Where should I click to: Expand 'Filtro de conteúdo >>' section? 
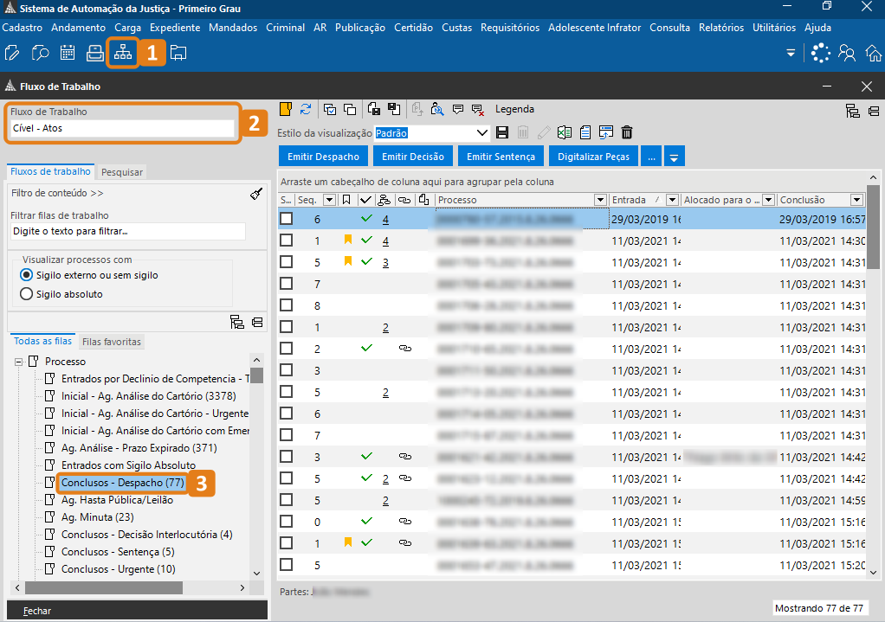[57, 193]
